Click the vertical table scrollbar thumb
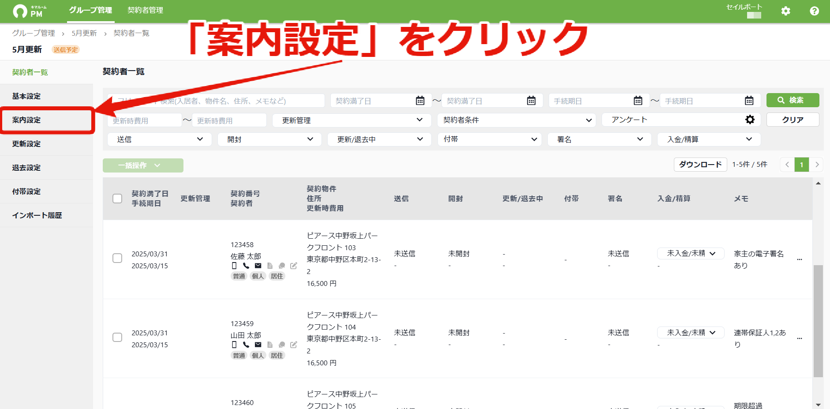Image resolution: width=830 pixels, height=409 pixels. pos(818,321)
